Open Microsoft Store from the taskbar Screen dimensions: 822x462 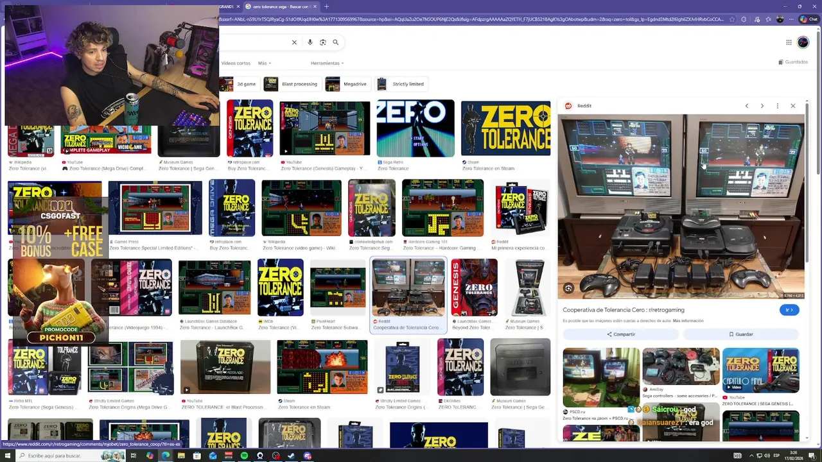click(197, 456)
